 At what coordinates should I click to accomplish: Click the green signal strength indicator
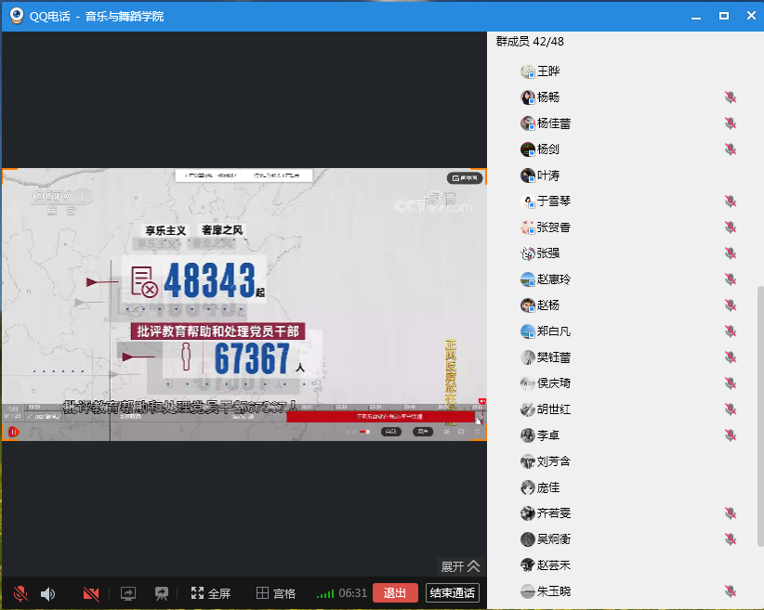click(325, 593)
